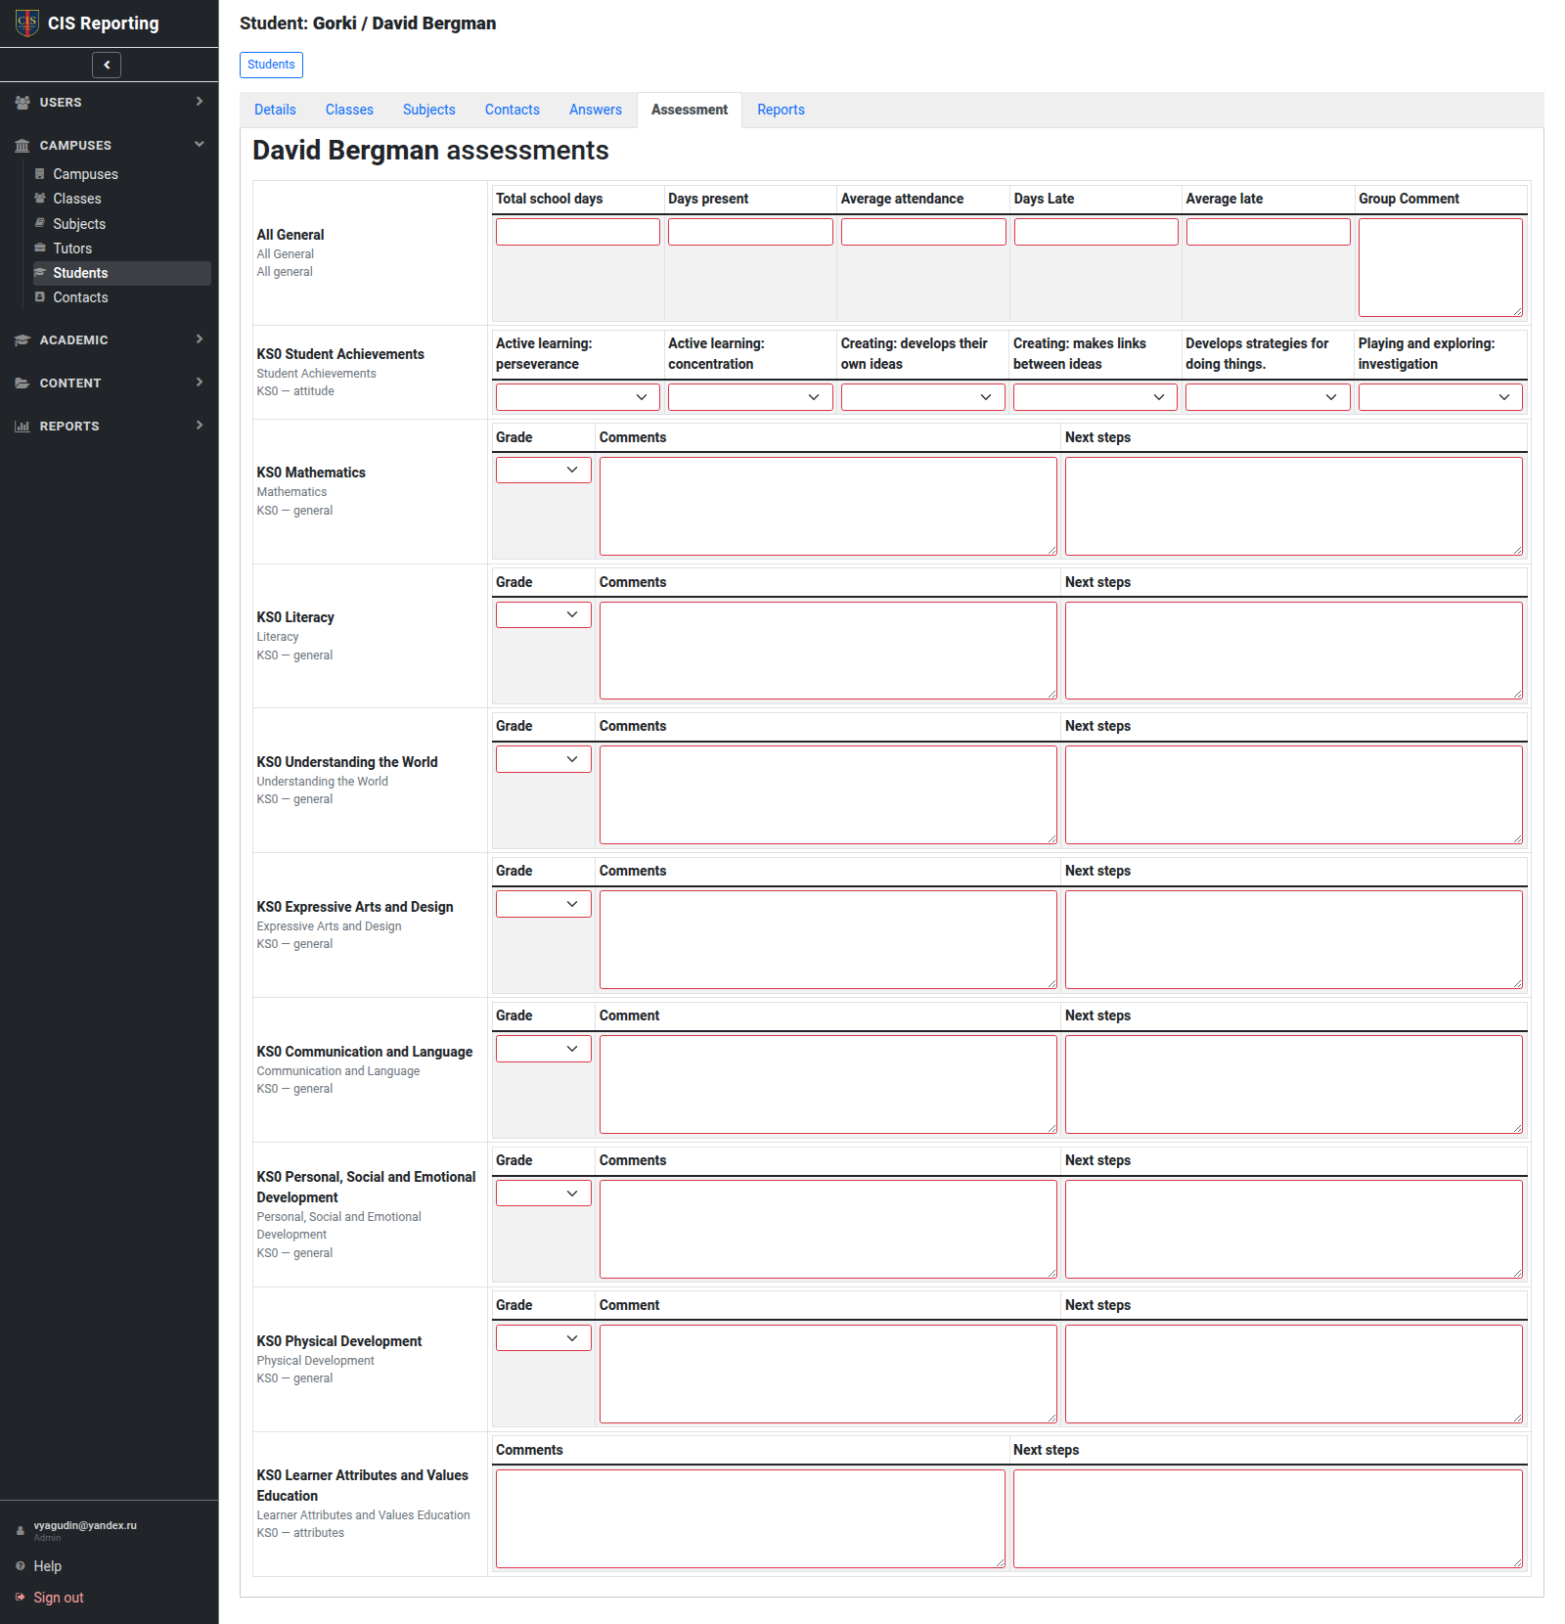The height and width of the screenshot is (1624, 1565).
Task: Click the user avatar icon near vyagudin@yandex.ru
Action: coord(21,1531)
